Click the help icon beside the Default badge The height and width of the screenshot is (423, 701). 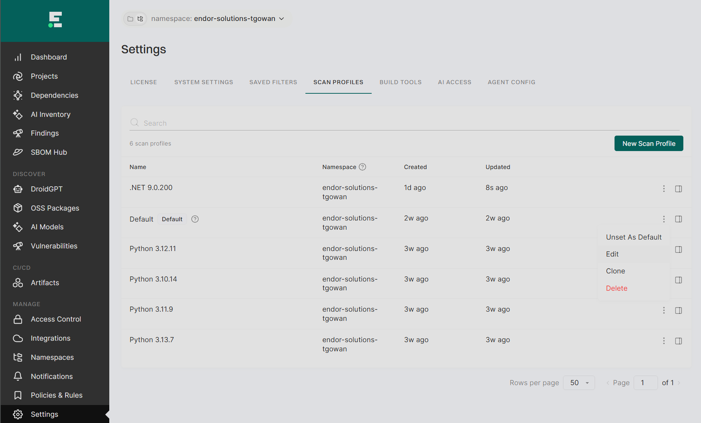(195, 219)
